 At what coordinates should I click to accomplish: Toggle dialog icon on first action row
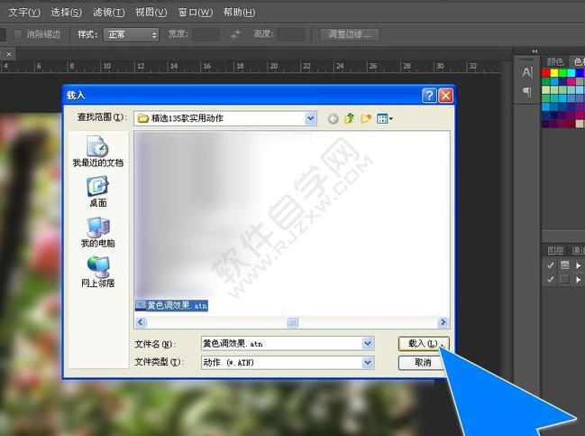[564, 264]
